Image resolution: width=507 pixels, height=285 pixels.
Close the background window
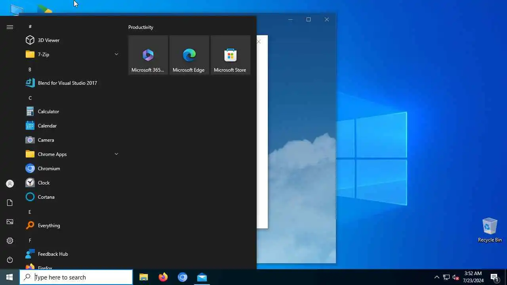pos(327,19)
